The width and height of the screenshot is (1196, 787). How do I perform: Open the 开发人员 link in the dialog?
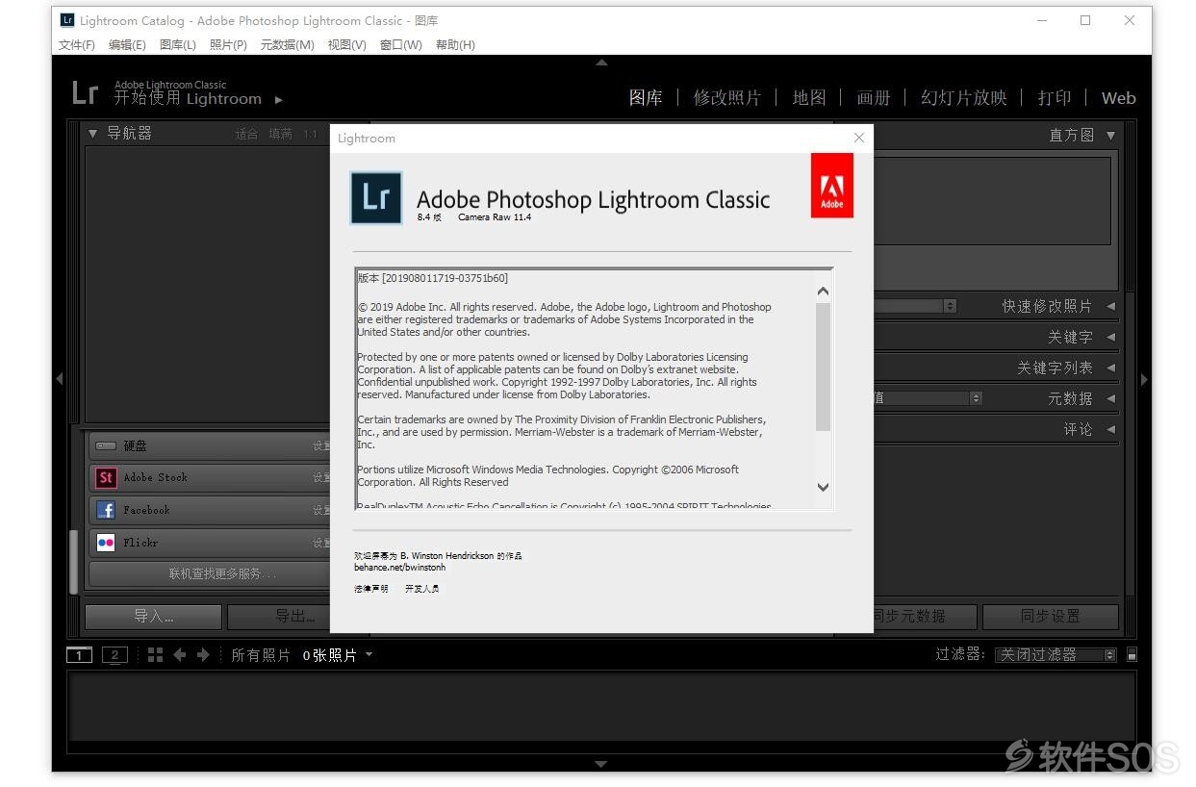[x=422, y=588]
